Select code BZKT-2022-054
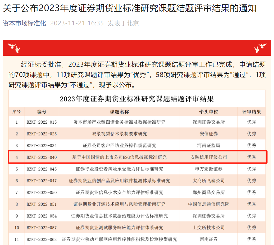 pyautogui.click(x=42, y=216)
